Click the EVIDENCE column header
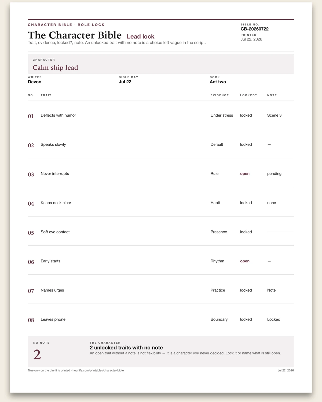This screenshot has width=322, height=402. click(219, 95)
